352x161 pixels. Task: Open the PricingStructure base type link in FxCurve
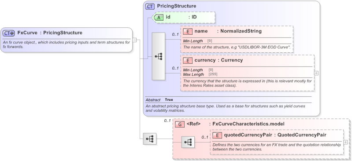63,33
